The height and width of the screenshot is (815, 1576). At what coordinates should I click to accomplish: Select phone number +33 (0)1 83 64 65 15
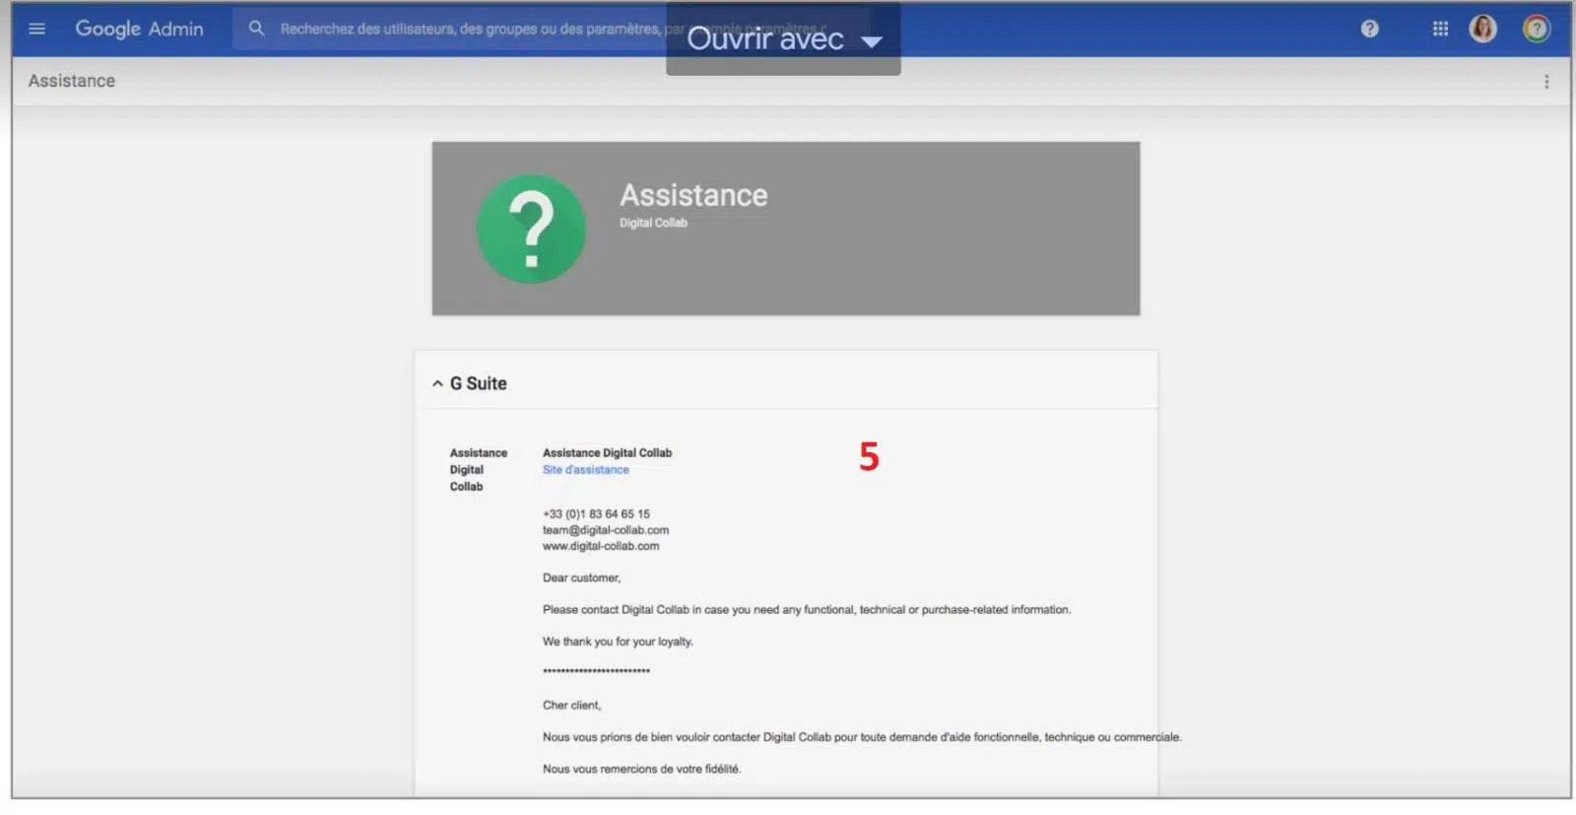coord(596,514)
